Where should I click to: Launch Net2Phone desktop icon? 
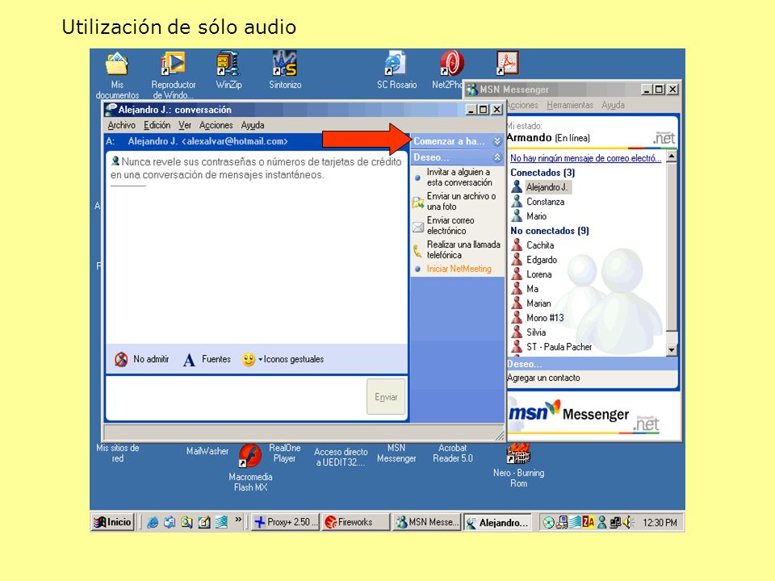[x=452, y=65]
